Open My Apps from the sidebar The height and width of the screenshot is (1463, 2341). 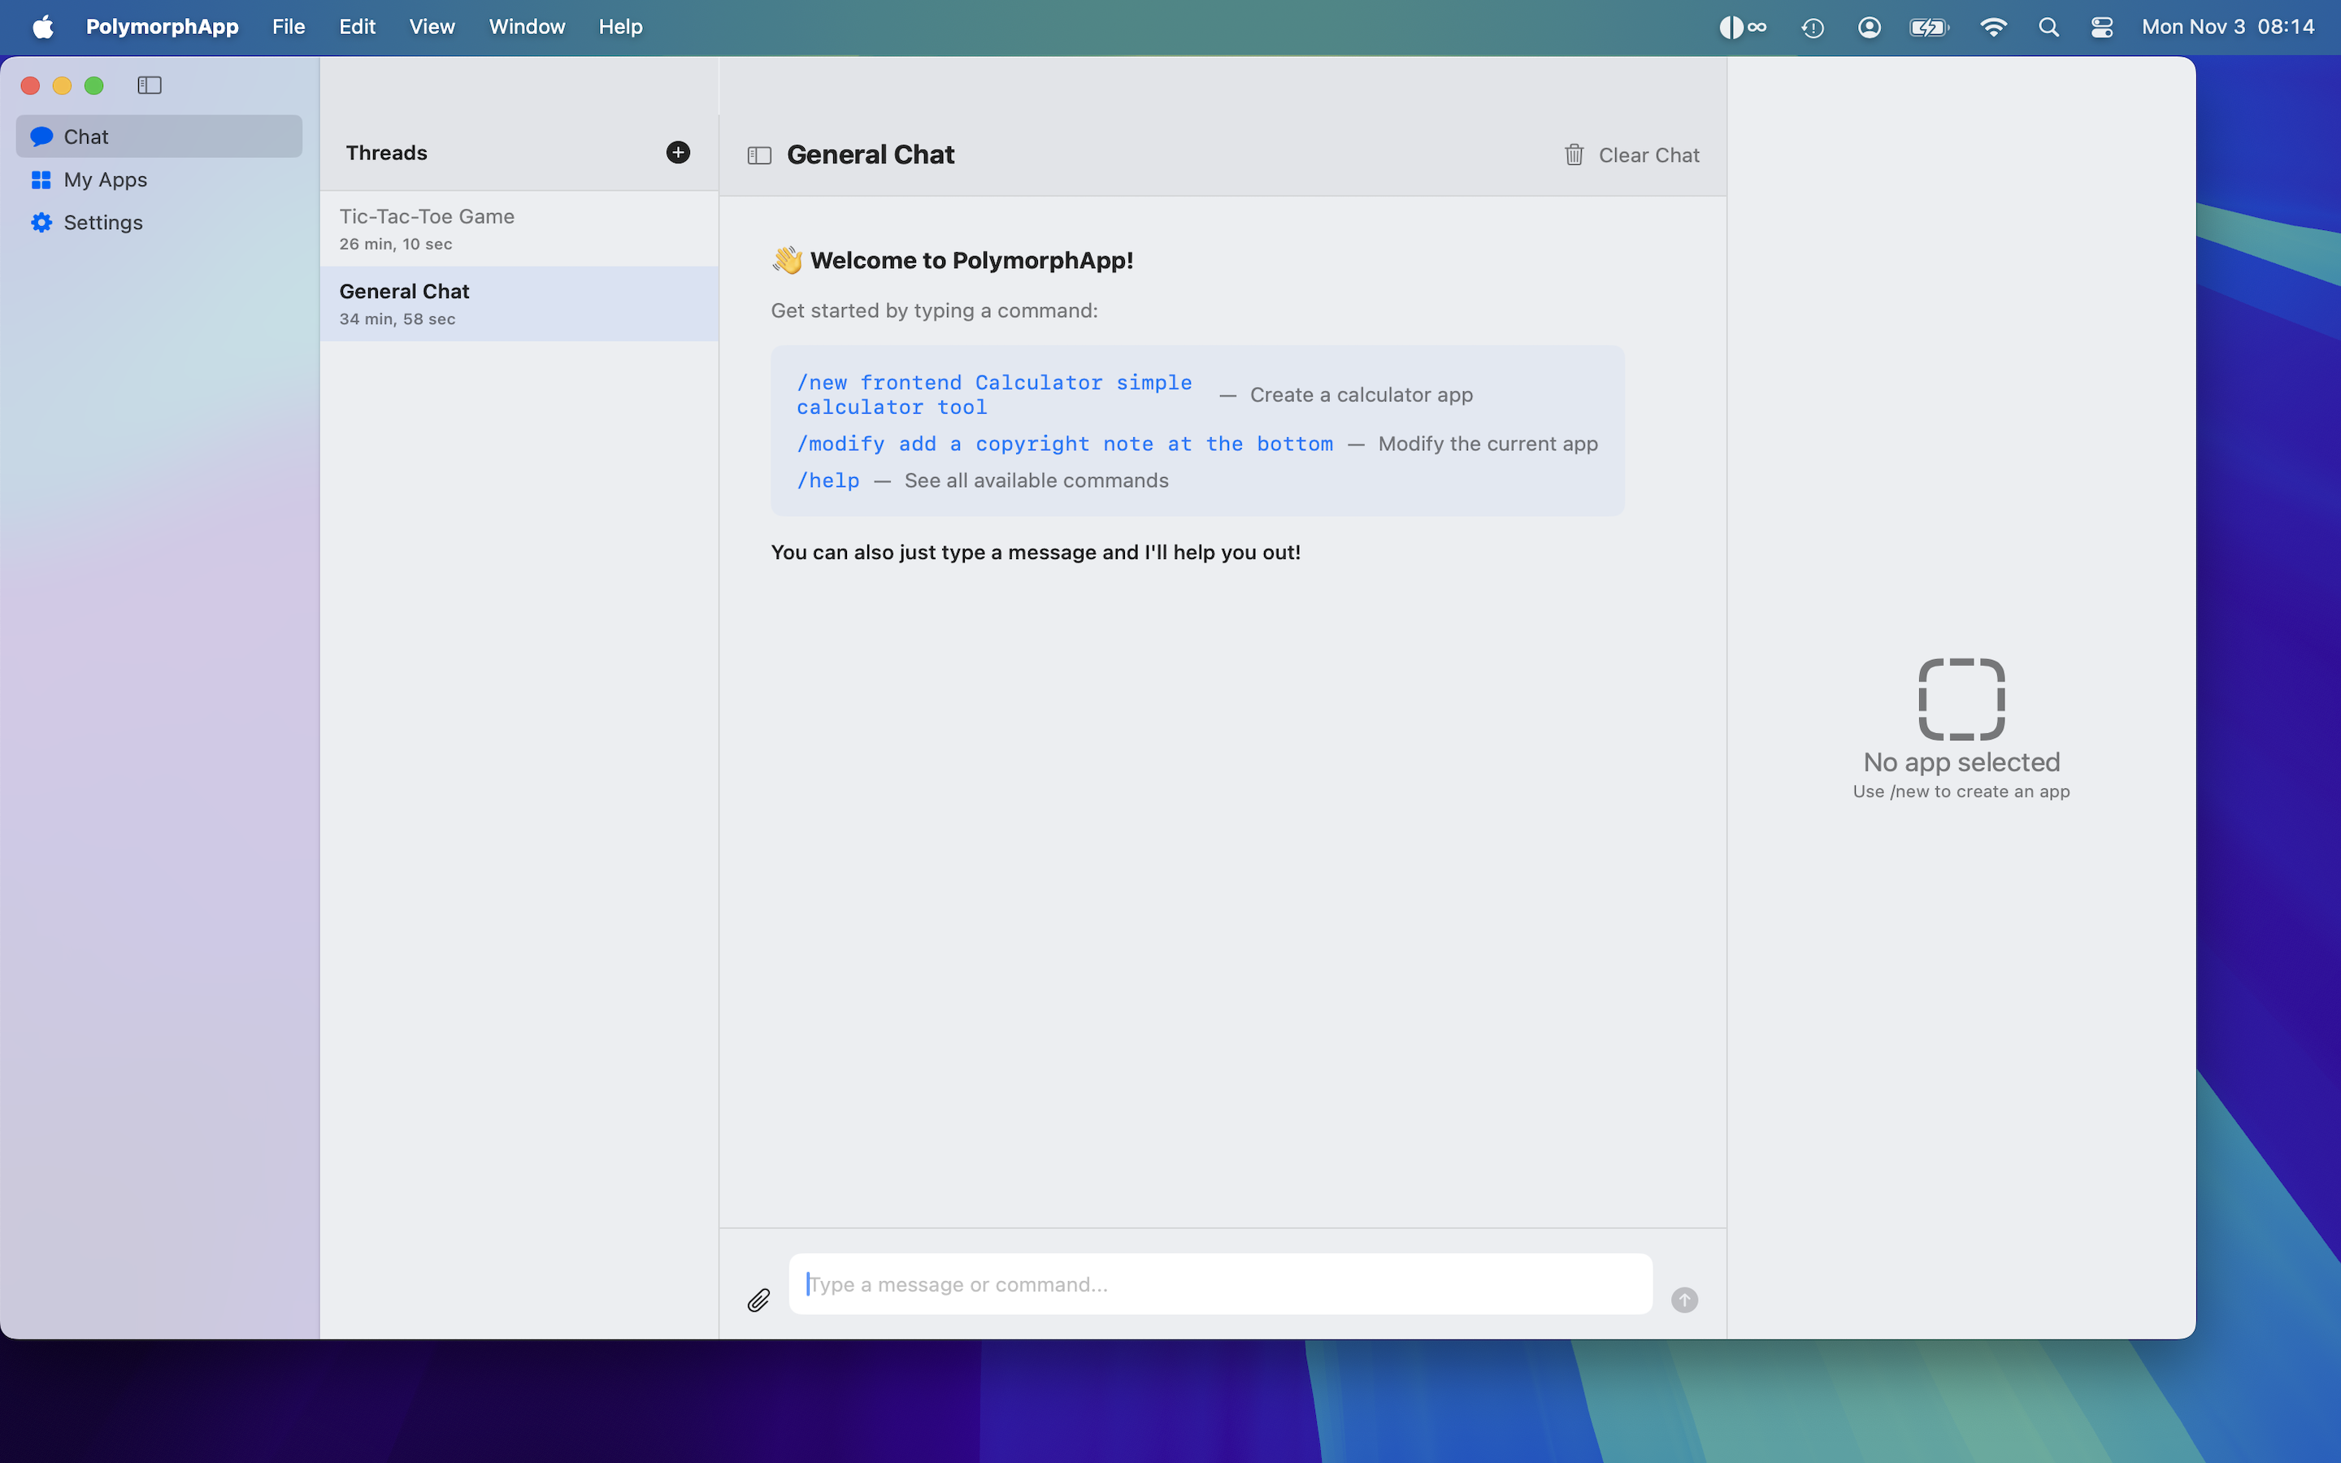tap(105, 180)
